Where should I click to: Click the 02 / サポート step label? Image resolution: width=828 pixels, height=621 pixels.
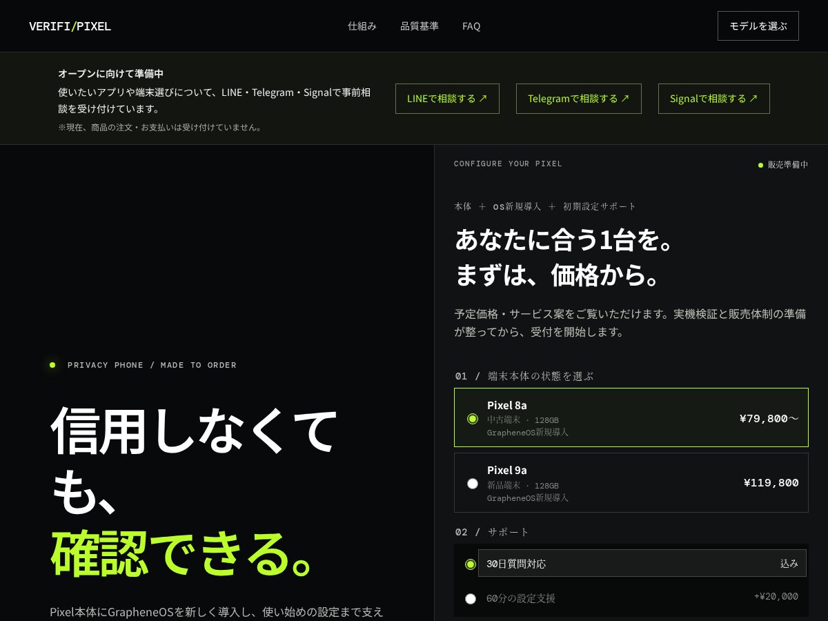point(492,532)
